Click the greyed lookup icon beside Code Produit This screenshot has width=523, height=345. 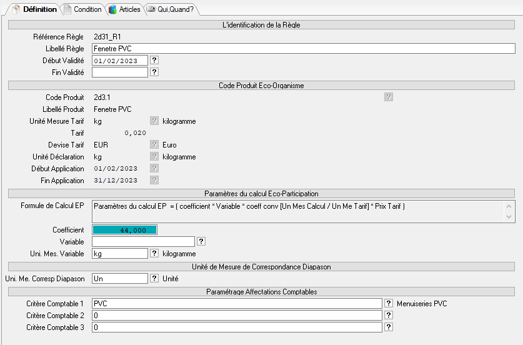389,97
